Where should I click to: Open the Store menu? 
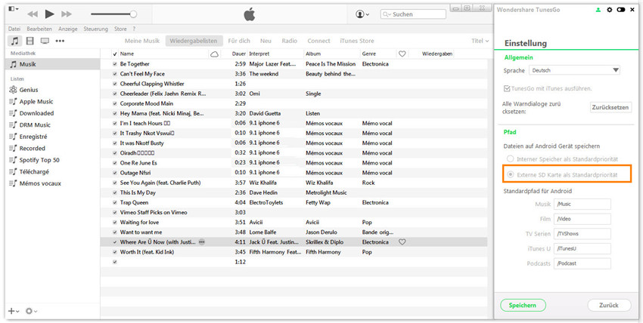point(120,29)
